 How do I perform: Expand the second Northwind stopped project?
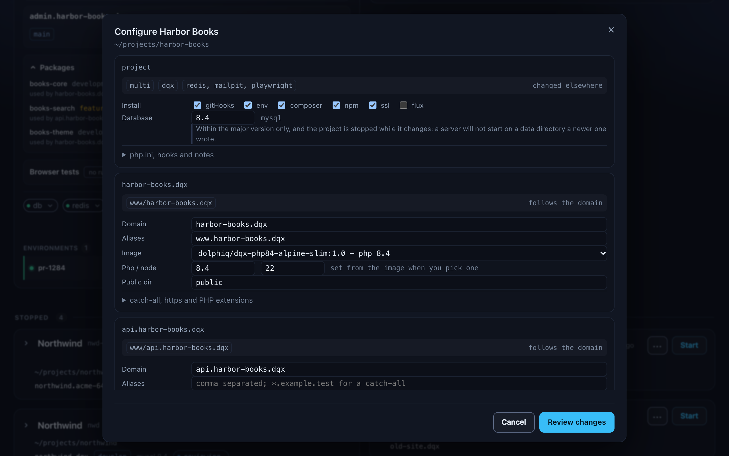[26, 425]
